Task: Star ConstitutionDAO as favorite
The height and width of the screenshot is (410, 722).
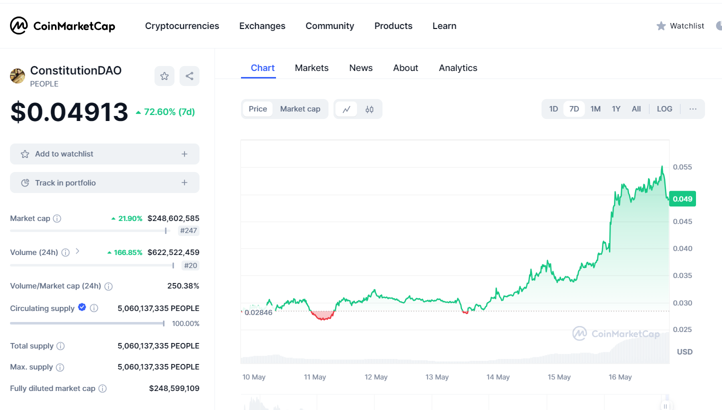Action: [x=164, y=76]
